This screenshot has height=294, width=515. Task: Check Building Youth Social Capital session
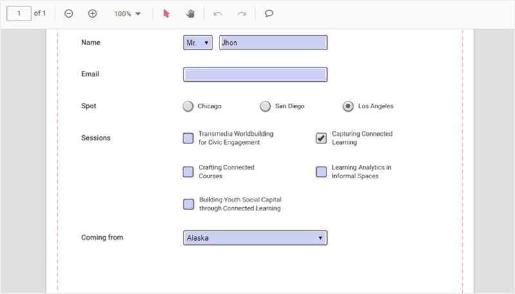(x=188, y=204)
